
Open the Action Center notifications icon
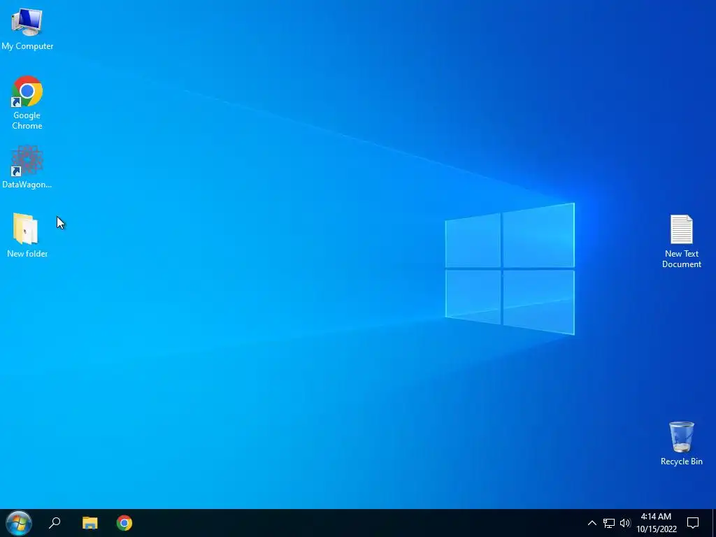coord(693,523)
